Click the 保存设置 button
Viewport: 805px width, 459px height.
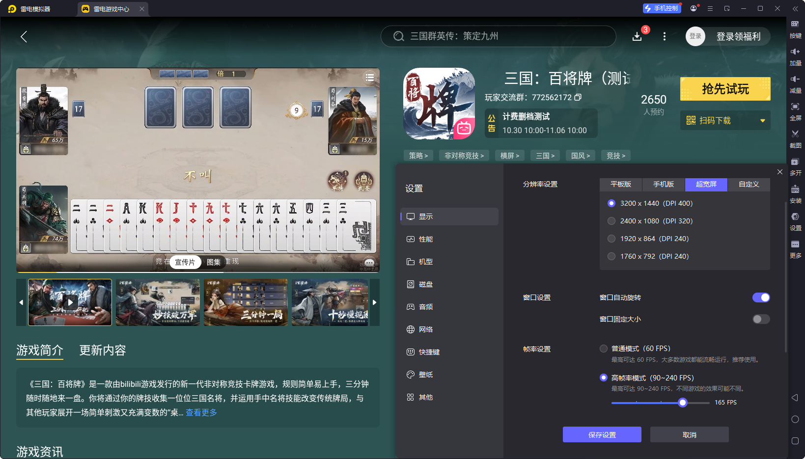tap(602, 434)
